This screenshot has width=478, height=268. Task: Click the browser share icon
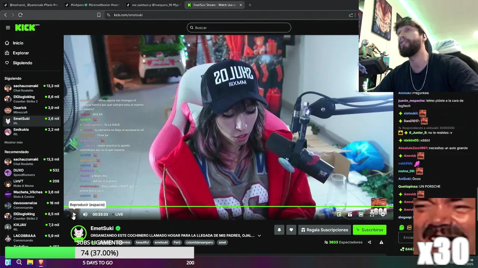(x=351, y=15)
